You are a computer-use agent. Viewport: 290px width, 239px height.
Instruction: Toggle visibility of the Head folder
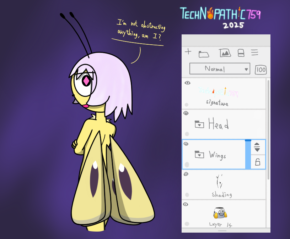[x=186, y=113]
